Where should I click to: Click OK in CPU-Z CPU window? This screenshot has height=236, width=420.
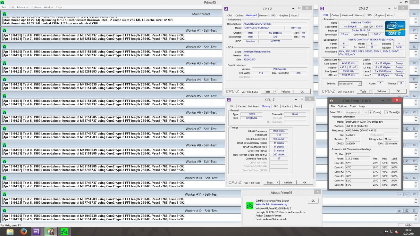point(398,91)
